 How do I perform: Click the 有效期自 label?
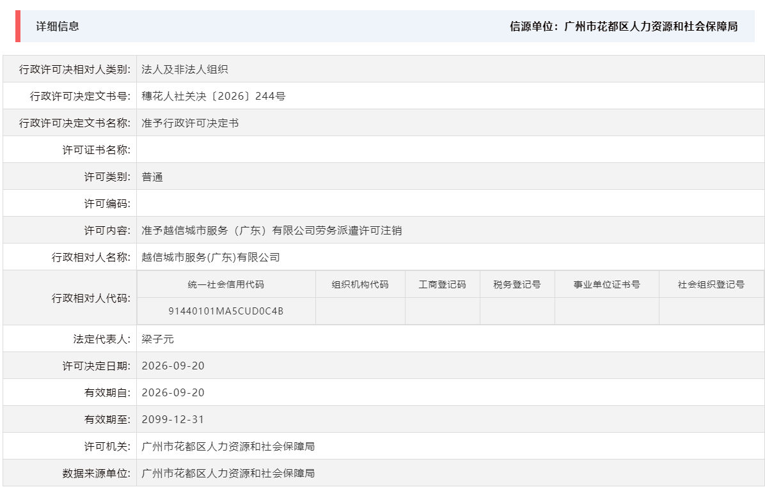pyautogui.click(x=107, y=392)
